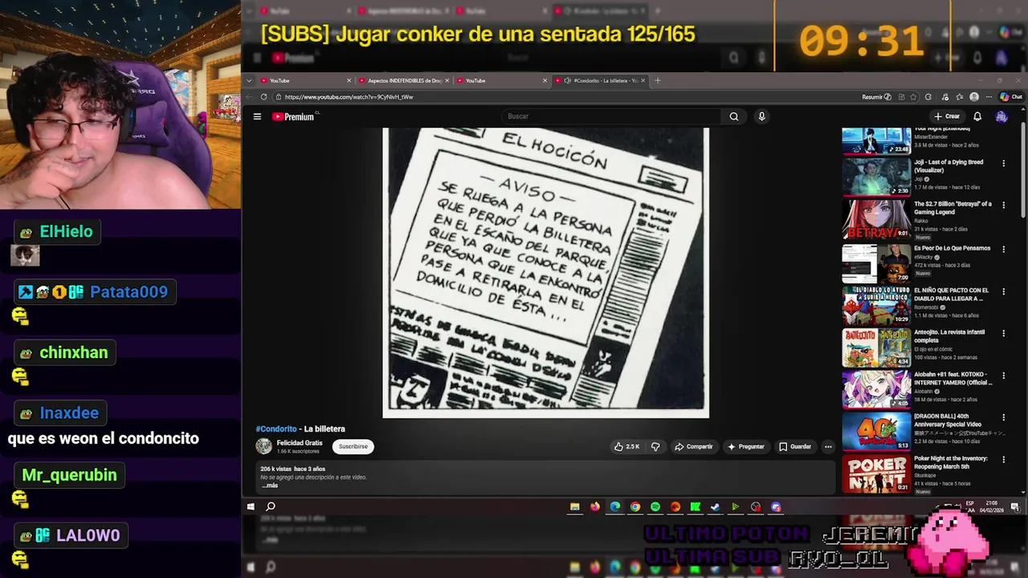Switch to Edge in the taskbar
This screenshot has width=1028, height=578.
(x=615, y=507)
